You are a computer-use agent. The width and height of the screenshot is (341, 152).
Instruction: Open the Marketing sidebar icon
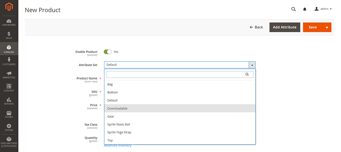(9, 75)
